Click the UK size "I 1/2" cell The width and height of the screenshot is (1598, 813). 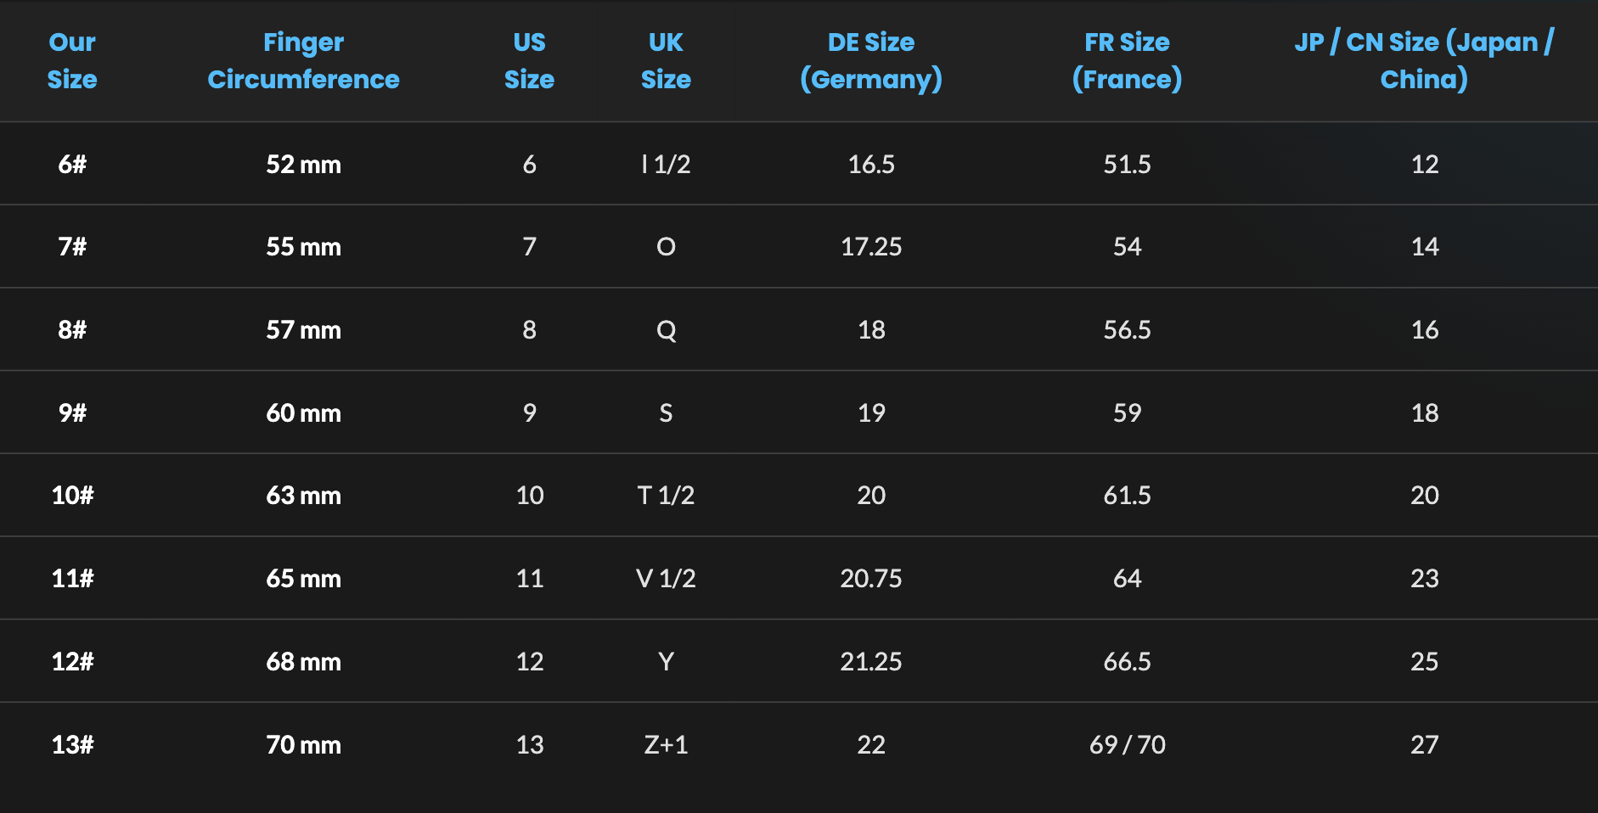coord(666,164)
